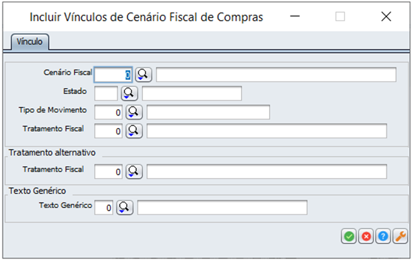Open the alternative Tratamento Fiscal lookup icon

134,171
